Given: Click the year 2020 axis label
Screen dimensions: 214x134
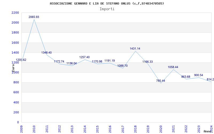Looking at the screenshot, I should point(161,129).
